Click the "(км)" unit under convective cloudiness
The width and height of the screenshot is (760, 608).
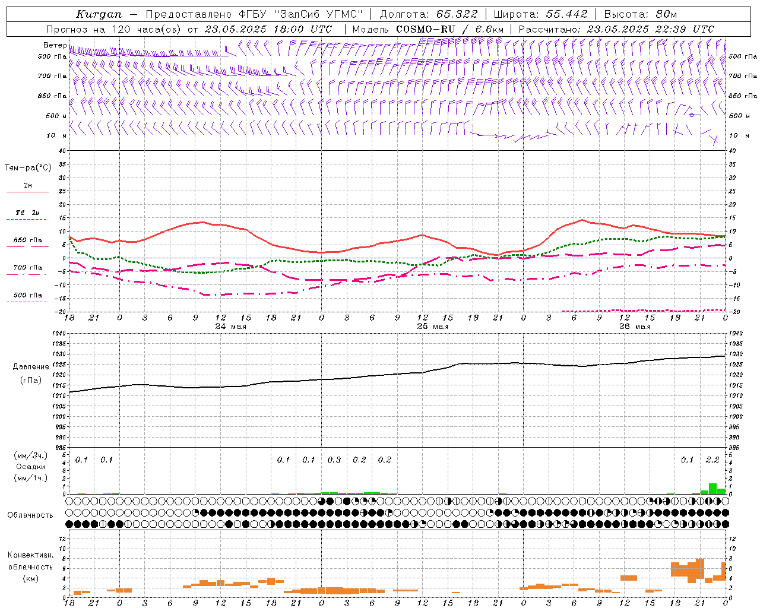pos(30,578)
